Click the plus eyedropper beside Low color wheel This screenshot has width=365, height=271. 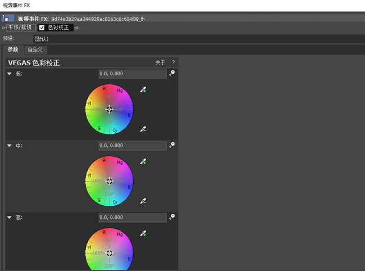[x=143, y=89]
